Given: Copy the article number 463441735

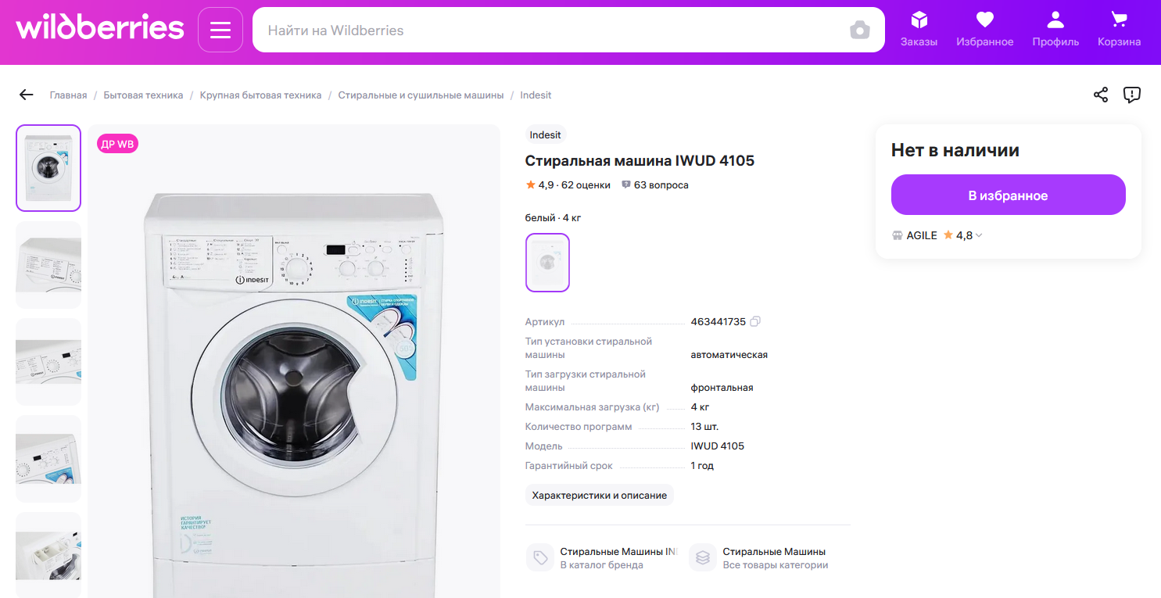Looking at the screenshot, I should point(755,321).
